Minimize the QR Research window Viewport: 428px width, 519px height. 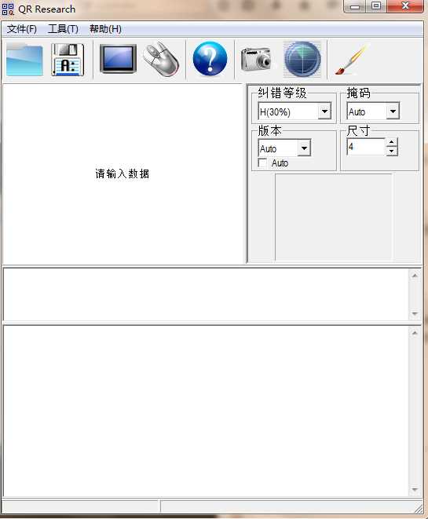click(355, 6)
